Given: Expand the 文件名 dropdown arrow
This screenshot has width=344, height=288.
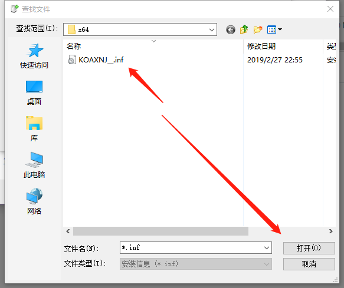Looking at the screenshot, I should click(x=267, y=248).
